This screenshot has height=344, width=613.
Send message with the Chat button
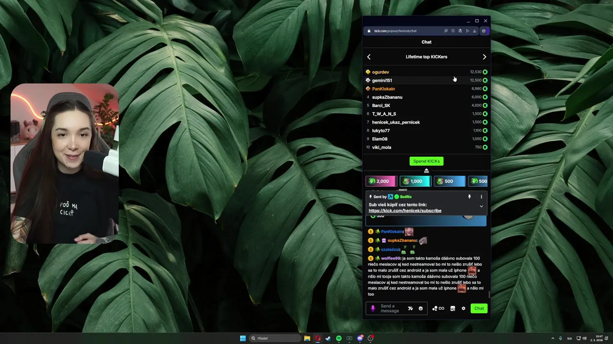tap(479, 309)
